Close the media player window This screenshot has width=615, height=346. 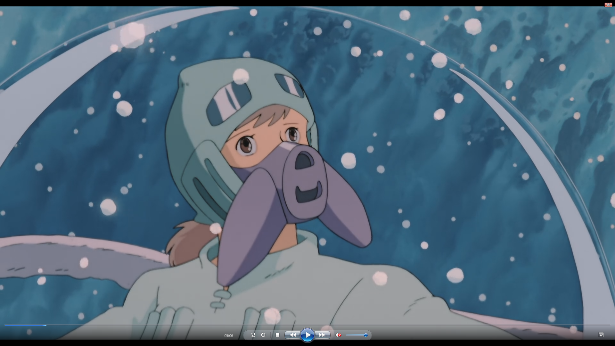[x=608, y=4]
